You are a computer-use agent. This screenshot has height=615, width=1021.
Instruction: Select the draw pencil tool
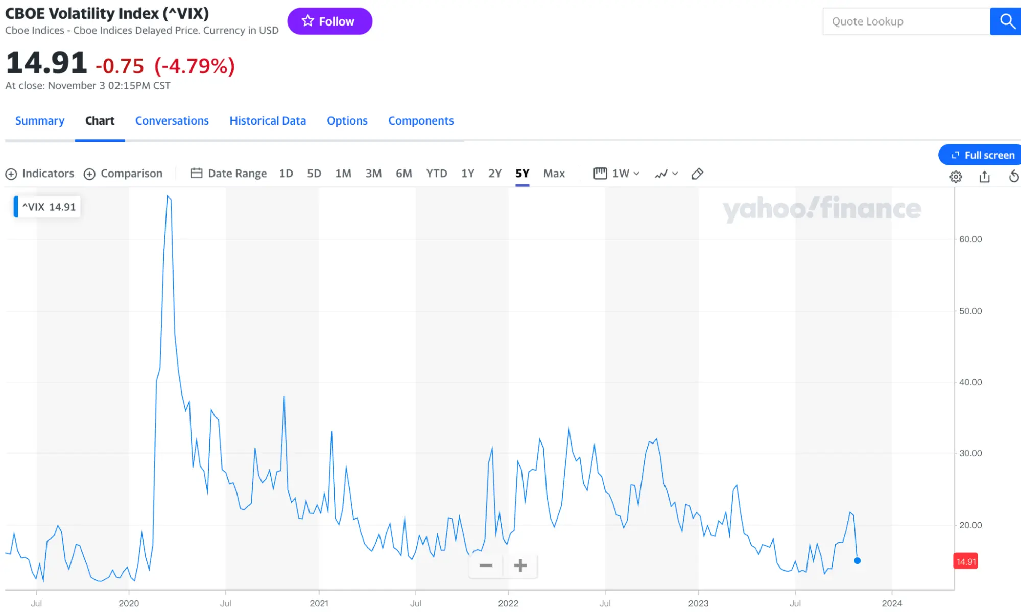pos(697,174)
